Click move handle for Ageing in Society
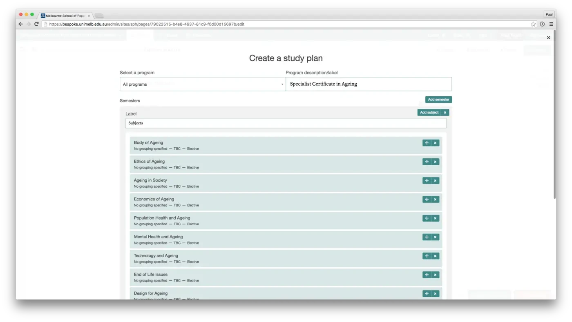The width and height of the screenshot is (572, 322). click(x=427, y=180)
